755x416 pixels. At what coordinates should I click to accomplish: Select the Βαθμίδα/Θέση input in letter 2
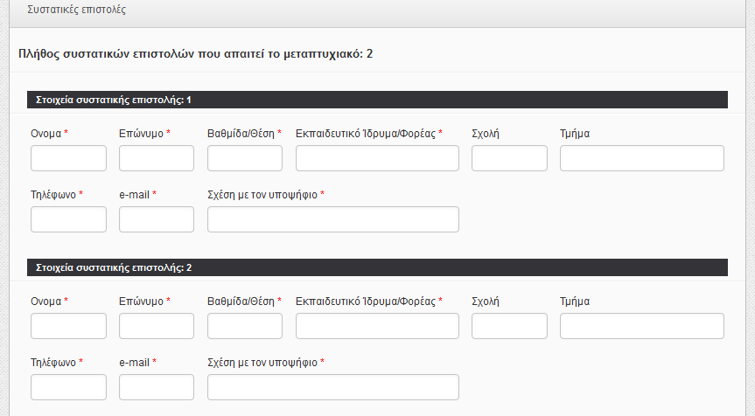(x=245, y=326)
